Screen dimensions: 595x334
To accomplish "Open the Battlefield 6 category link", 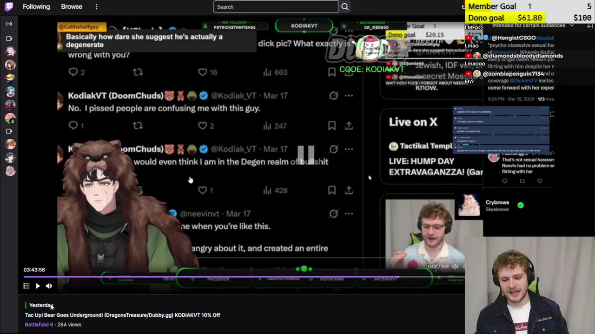I will point(39,325).
